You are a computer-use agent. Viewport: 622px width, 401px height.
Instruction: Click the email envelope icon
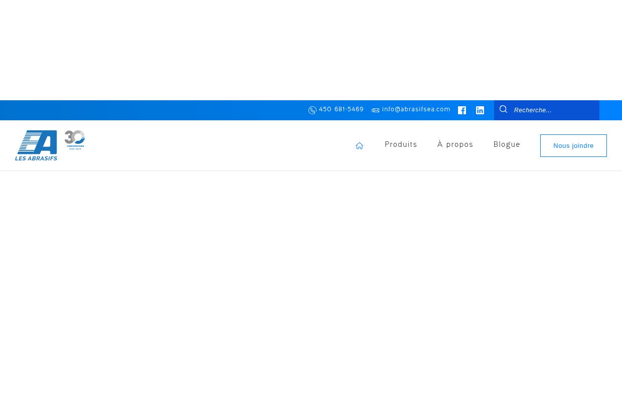pos(375,110)
